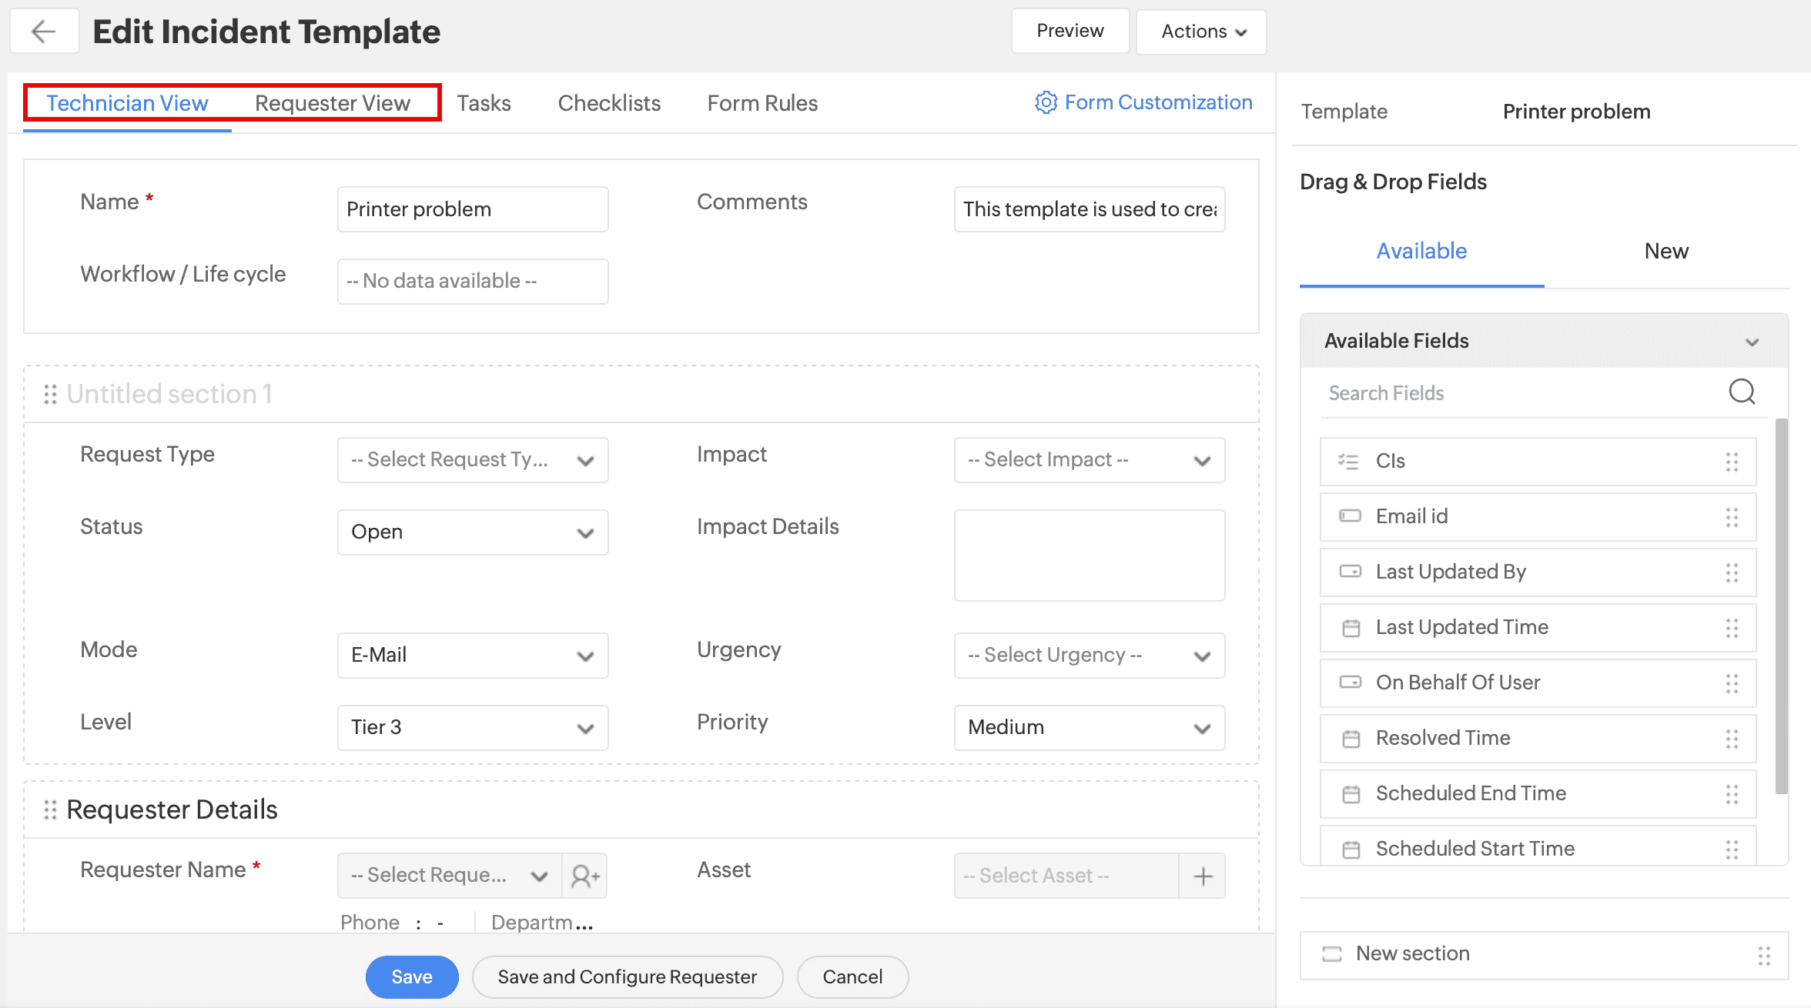Click the search magnifier in Available Fields

click(x=1742, y=392)
